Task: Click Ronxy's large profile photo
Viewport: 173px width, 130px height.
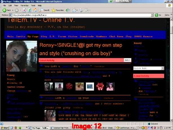Action: click(22, 56)
